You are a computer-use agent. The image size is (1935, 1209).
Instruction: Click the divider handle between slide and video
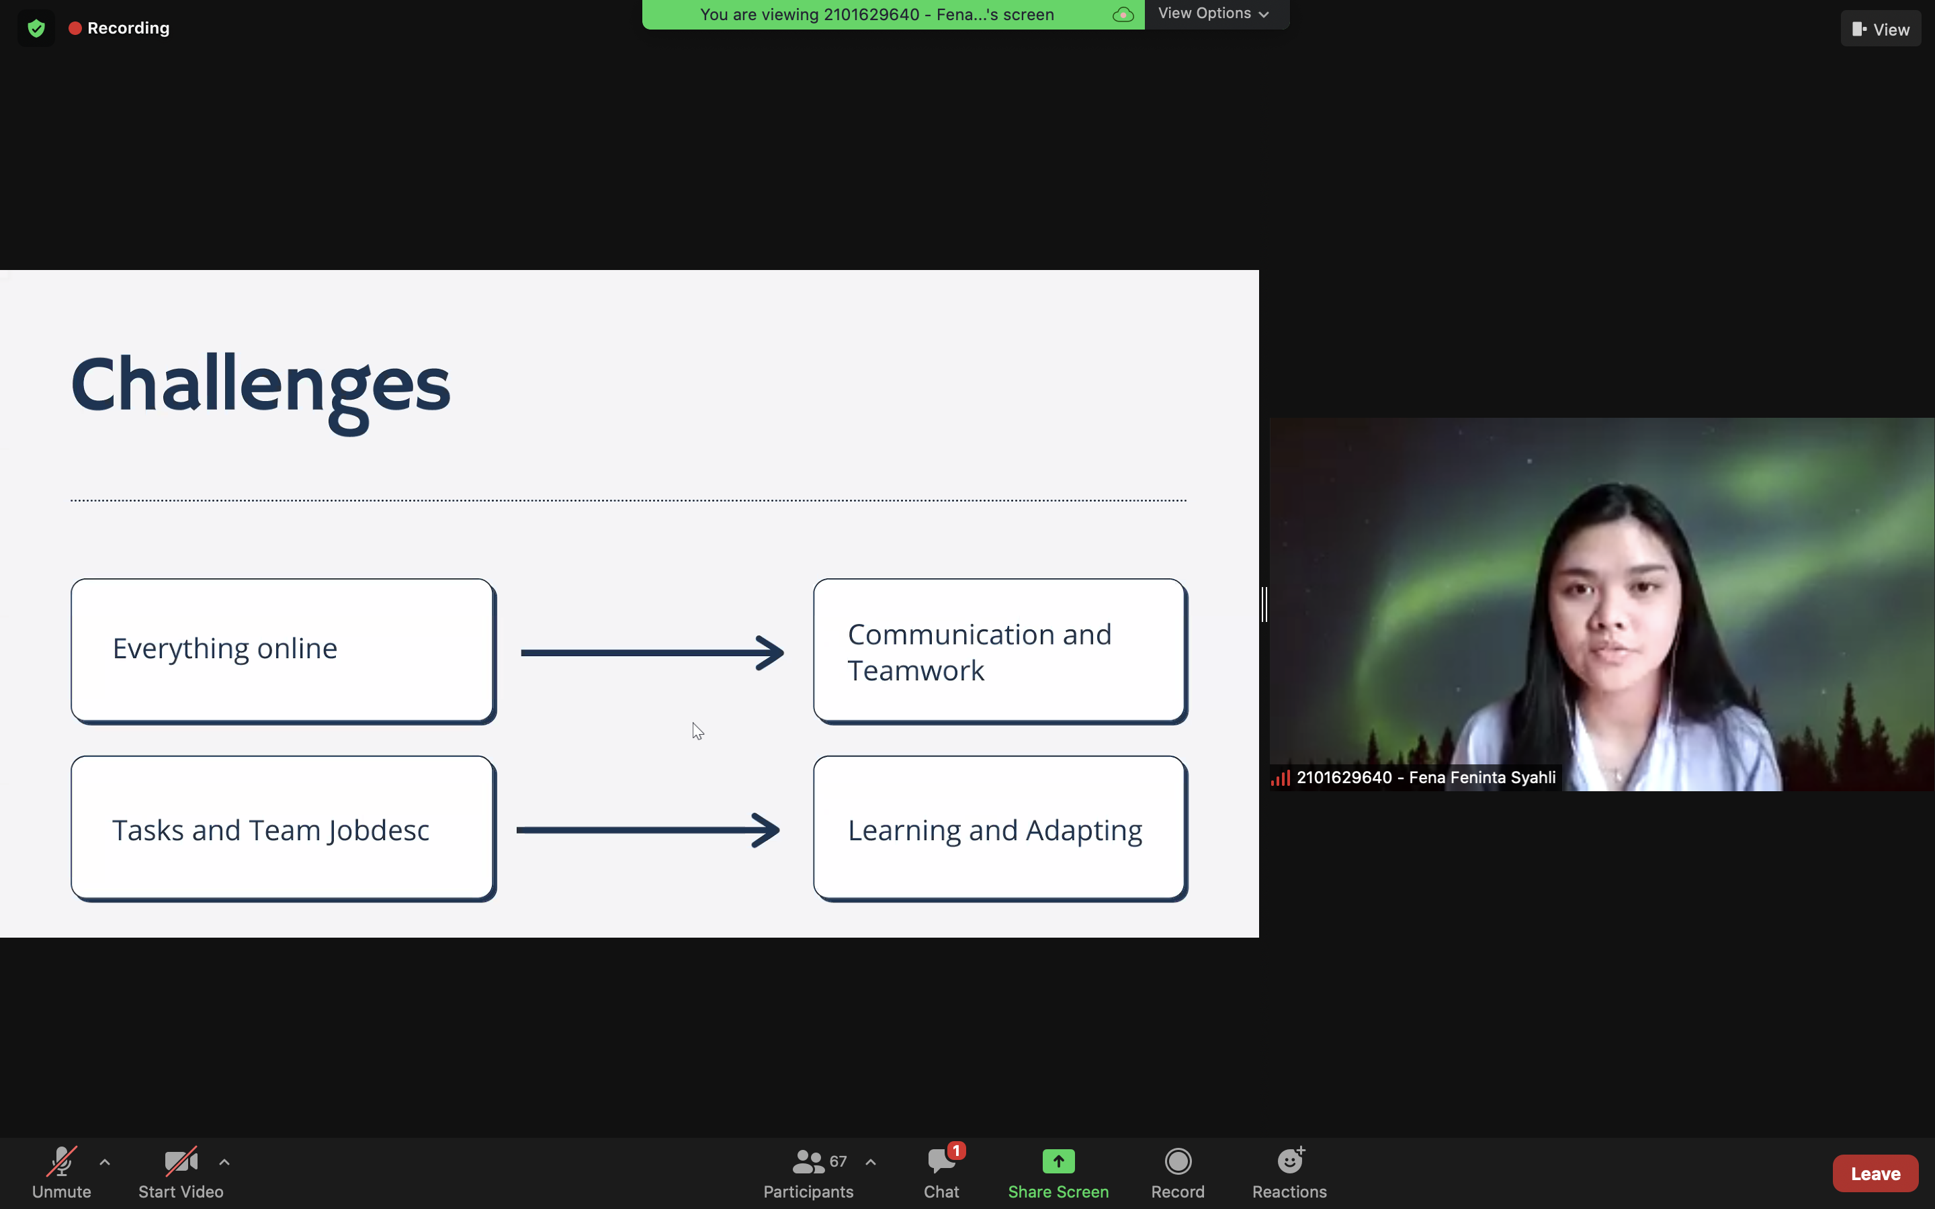(x=1264, y=604)
